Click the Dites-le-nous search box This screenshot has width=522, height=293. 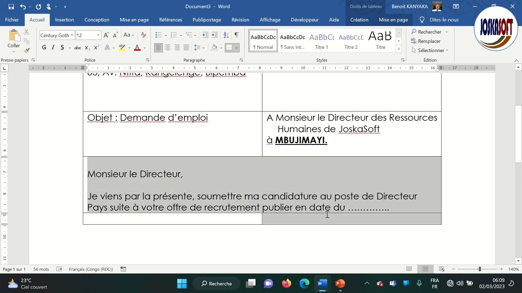[x=439, y=20]
